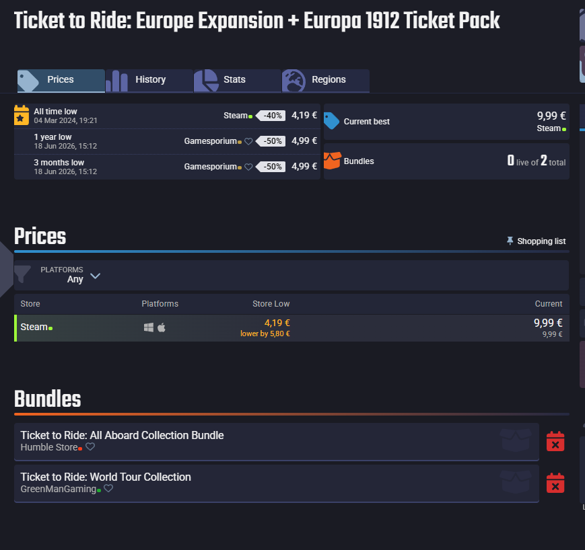Click the All time low calendar star icon
The width and height of the screenshot is (585, 550).
tap(22, 115)
